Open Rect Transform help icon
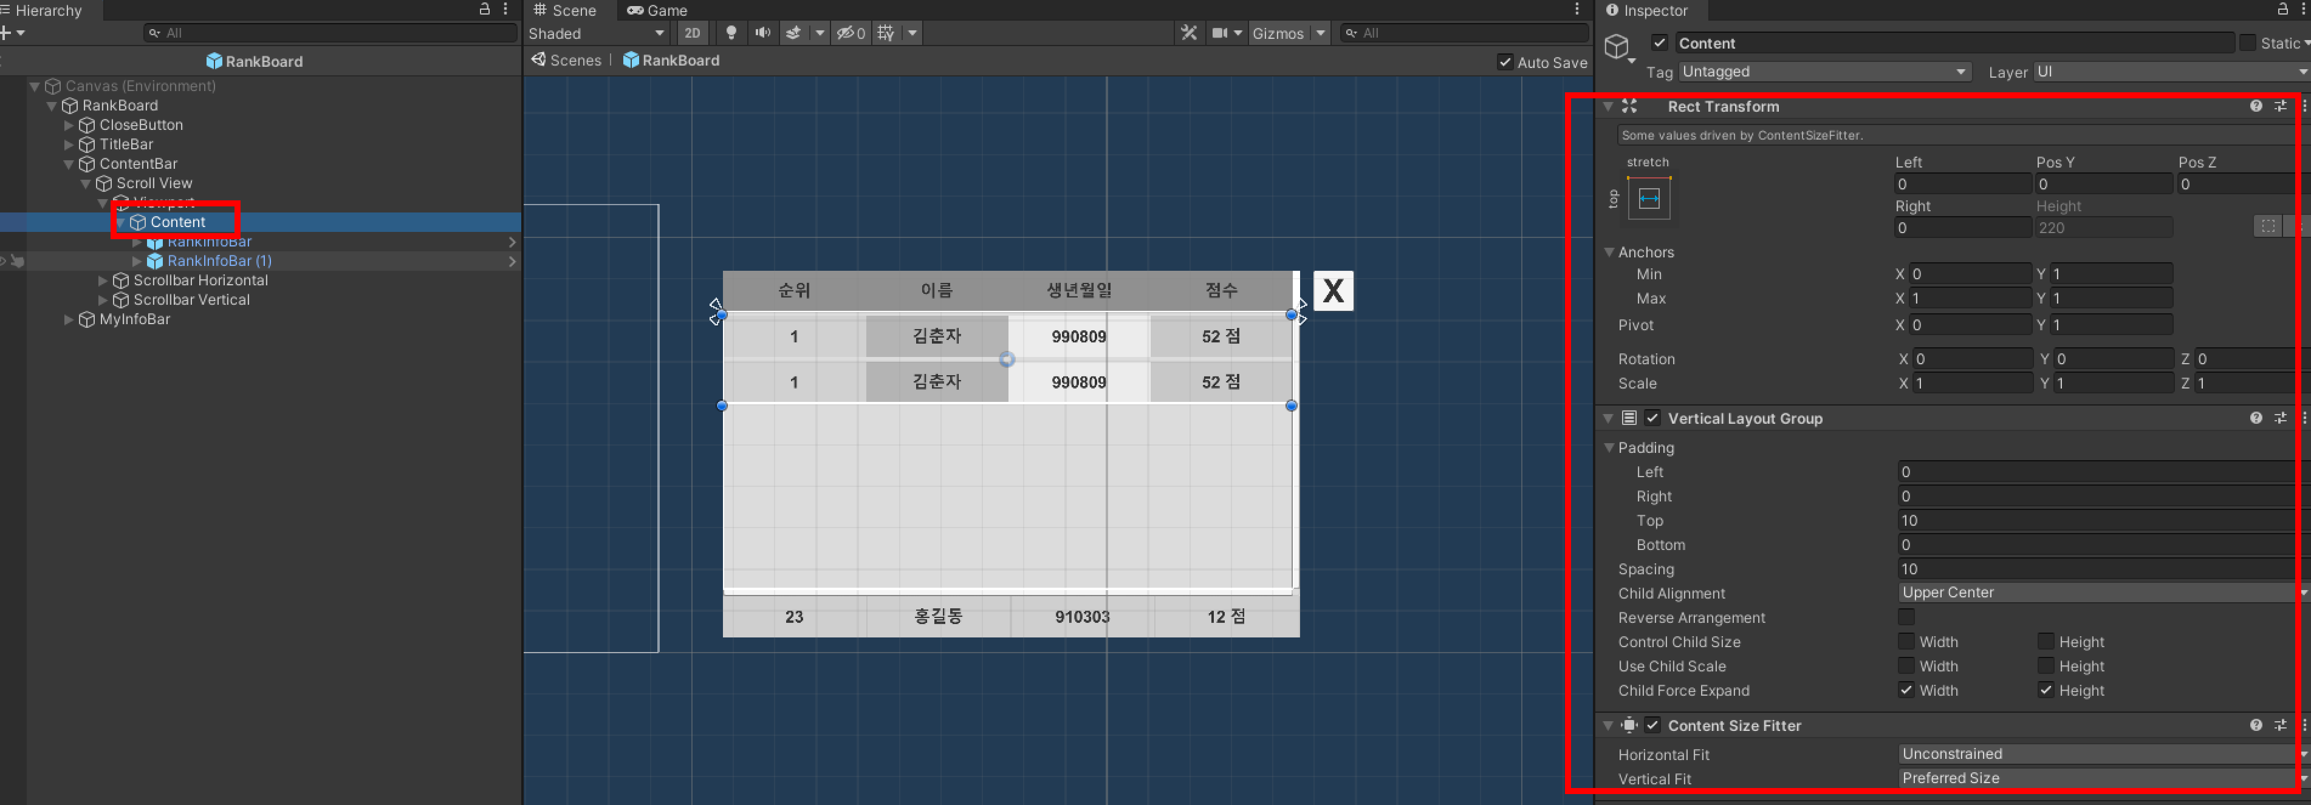Image resolution: width=2311 pixels, height=805 pixels. pos(2255,106)
